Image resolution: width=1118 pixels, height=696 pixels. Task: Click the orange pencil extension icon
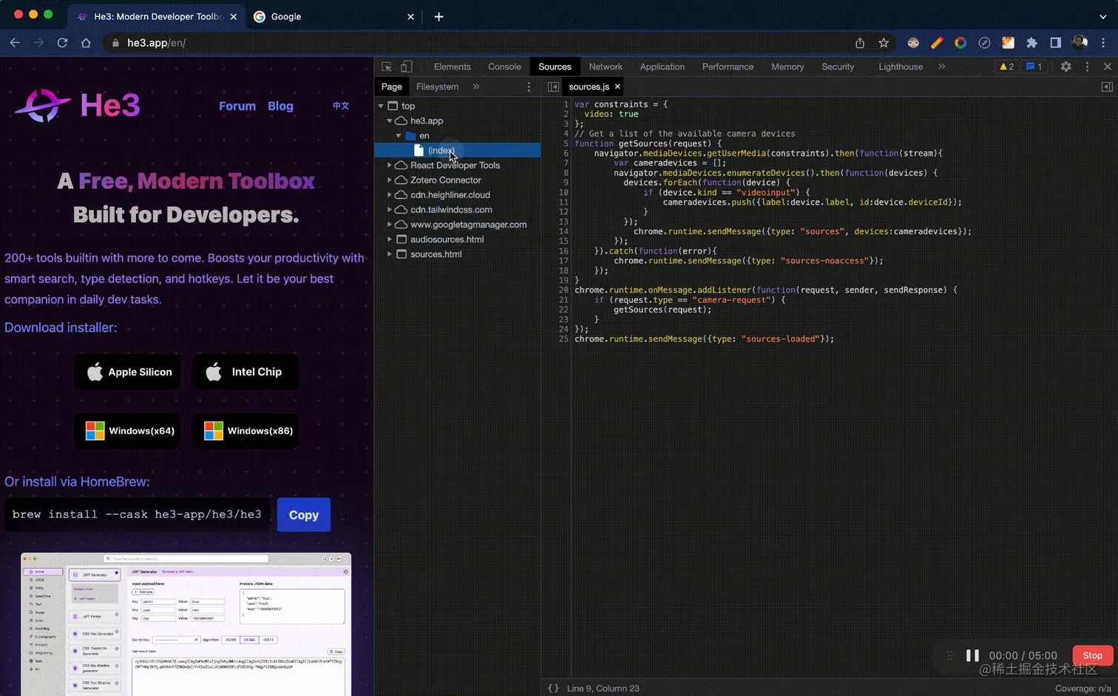click(937, 43)
